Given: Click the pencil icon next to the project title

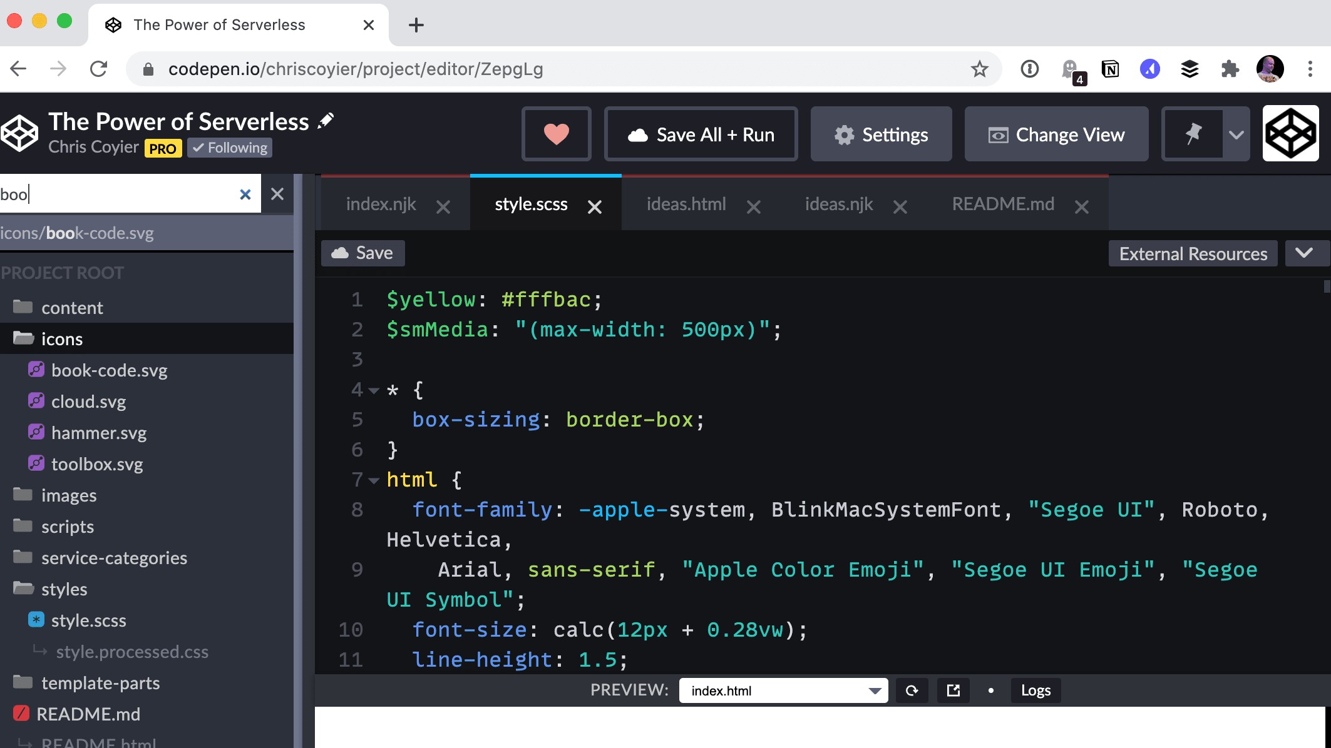Looking at the screenshot, I should [x=326, y=120].
